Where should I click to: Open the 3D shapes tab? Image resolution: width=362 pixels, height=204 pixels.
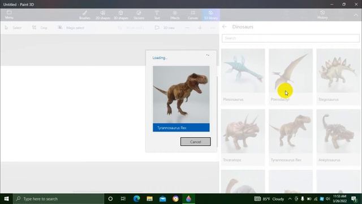click(120, 15)
